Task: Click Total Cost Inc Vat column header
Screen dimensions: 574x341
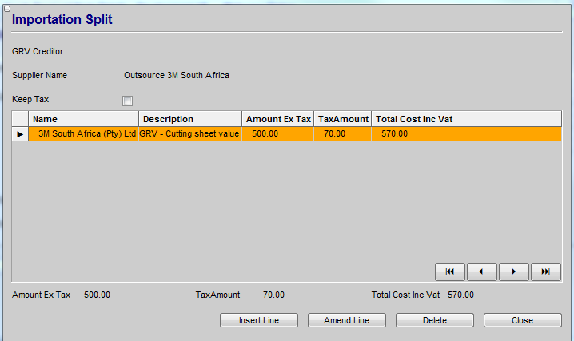Action: (x=466, y=119)
